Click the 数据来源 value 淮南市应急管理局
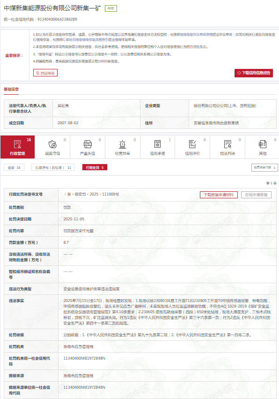The width and height of the screenshot is (279, 399). coord(78,376)
